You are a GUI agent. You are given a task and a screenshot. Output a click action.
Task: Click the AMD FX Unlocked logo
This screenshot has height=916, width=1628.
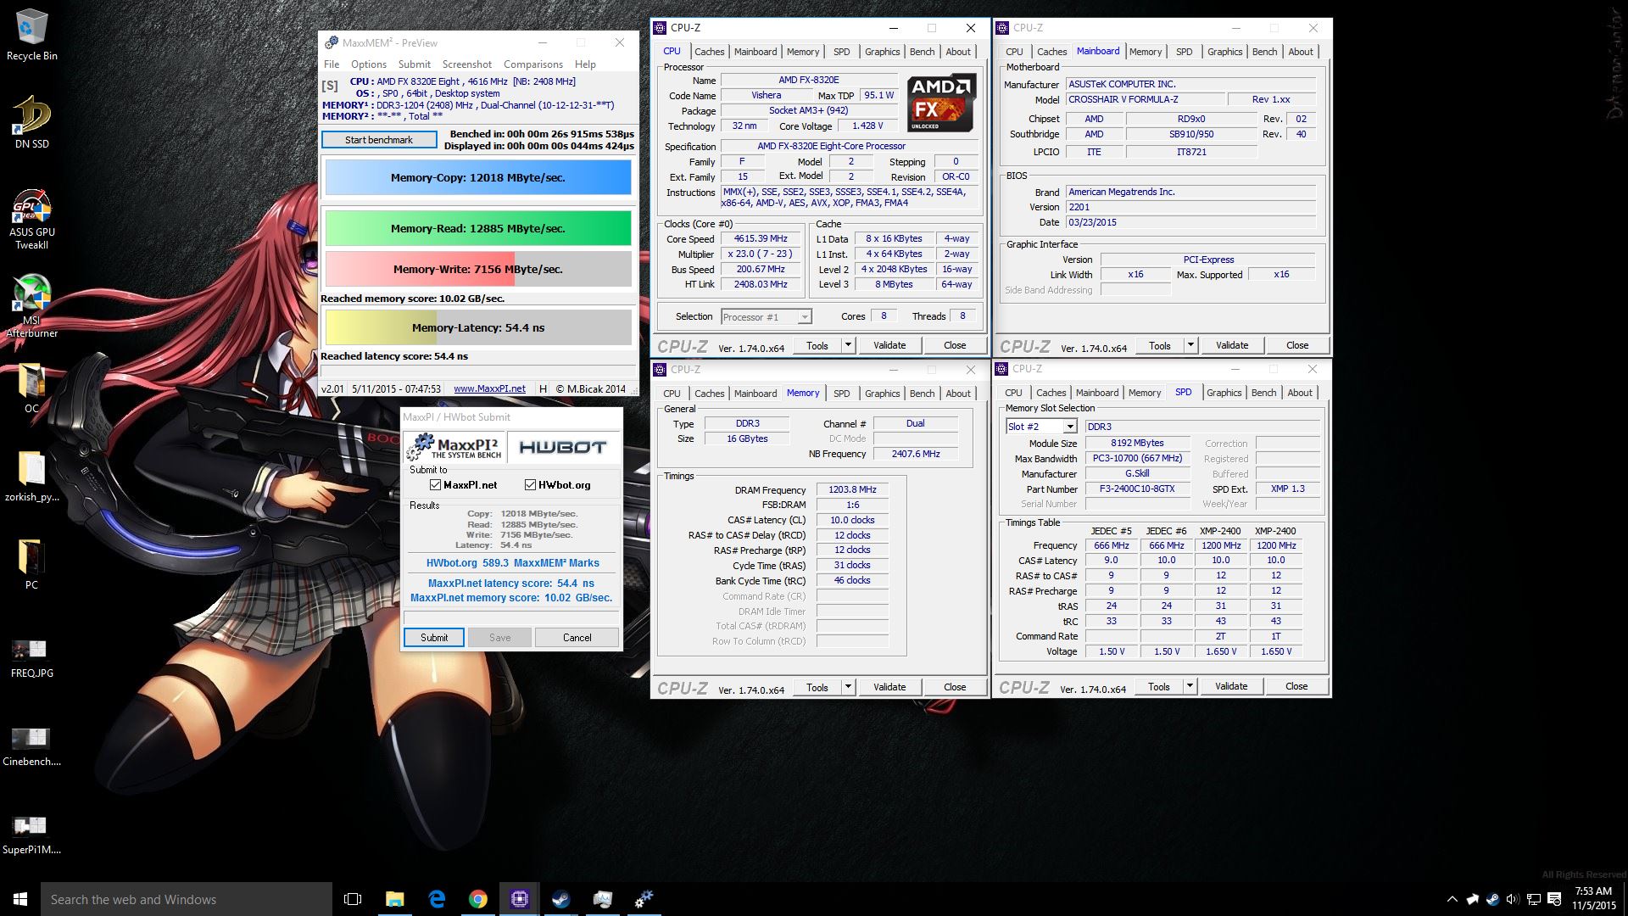click(939, 103)
